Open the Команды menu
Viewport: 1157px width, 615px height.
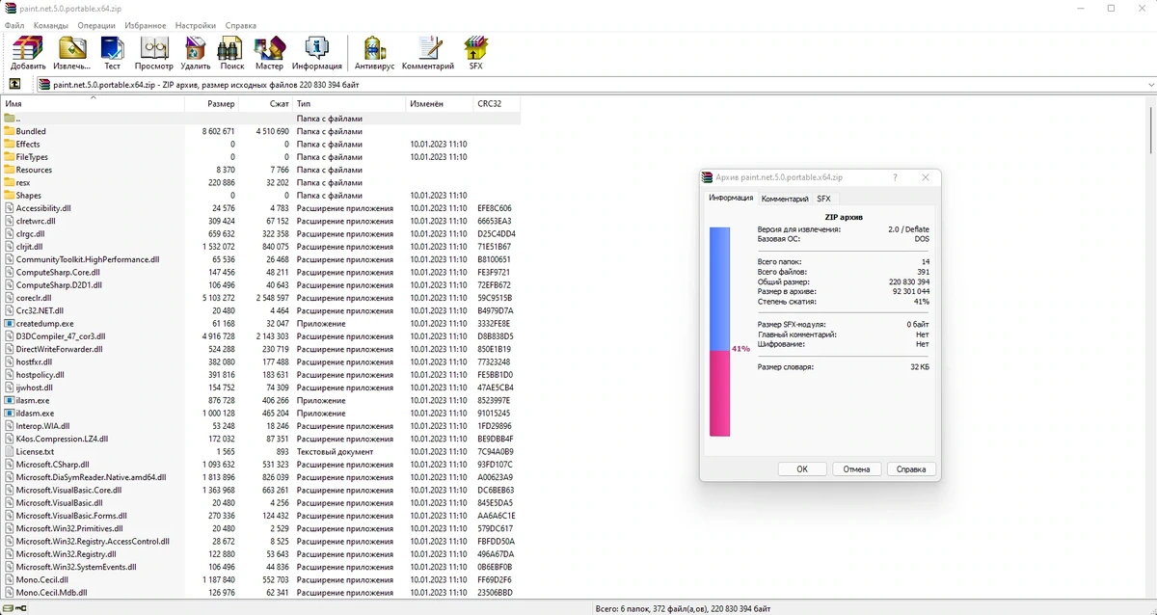click(x=50, y=25)
